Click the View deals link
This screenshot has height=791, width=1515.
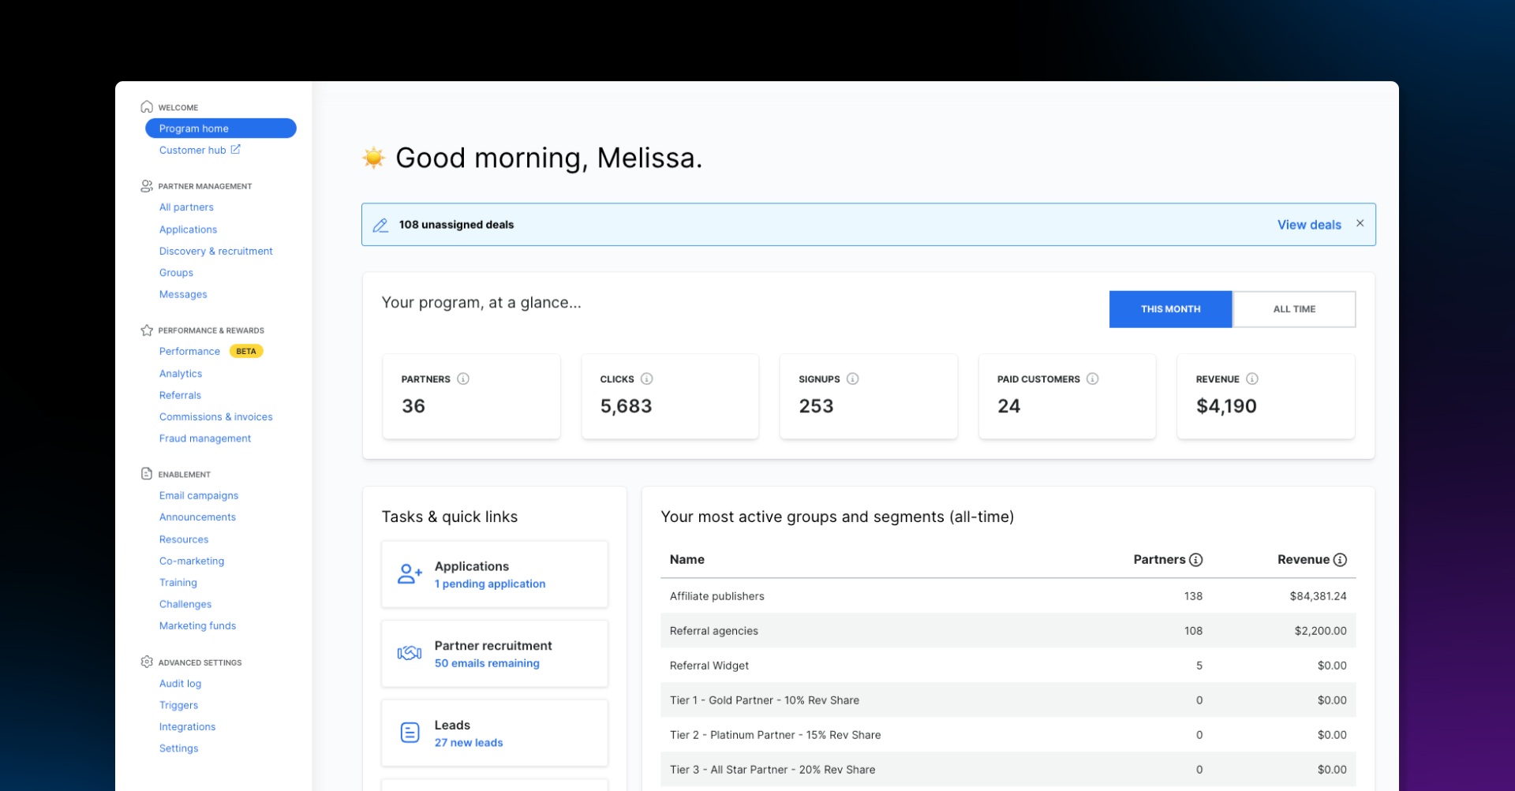click(1309, 225)
